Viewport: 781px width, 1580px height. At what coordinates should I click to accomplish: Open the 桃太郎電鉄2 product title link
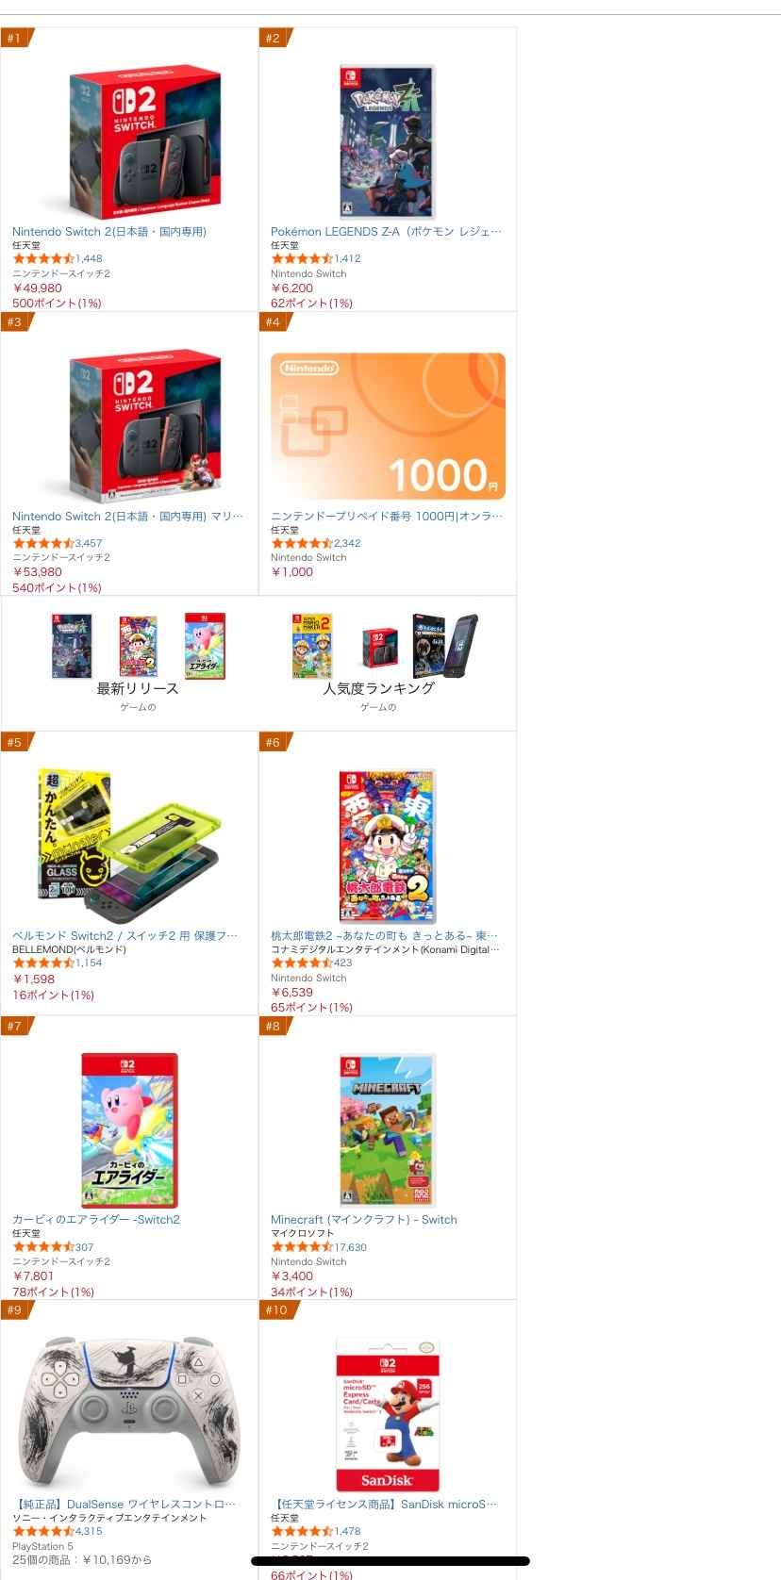click(x=385, y=935)
